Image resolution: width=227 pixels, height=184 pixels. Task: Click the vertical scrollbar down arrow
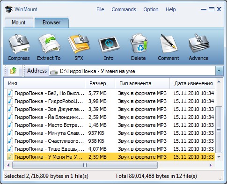tap(219, 157)
